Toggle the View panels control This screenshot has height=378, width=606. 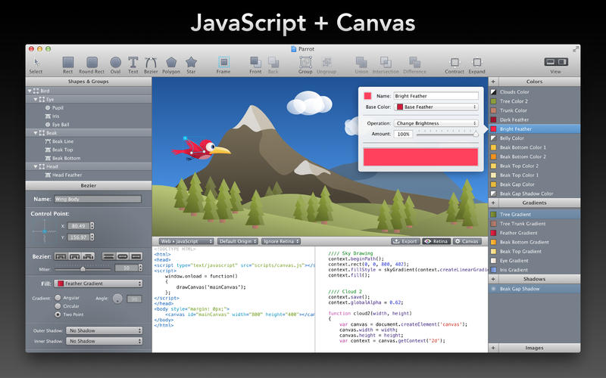tap(556, 62)
